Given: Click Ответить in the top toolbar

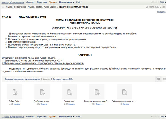Looking at the screenshot, I should pos(30,2).
